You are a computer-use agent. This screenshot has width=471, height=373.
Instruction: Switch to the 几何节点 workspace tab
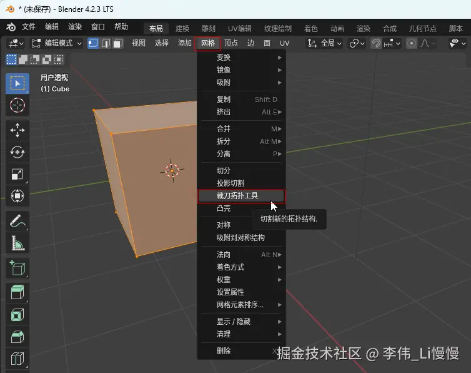click(423, 29)
